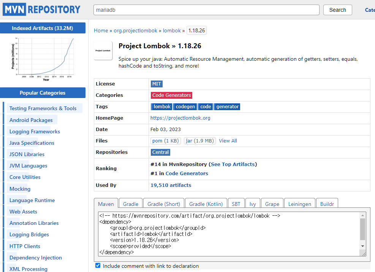
Task: Click the Indexed Artifacts (33.2M) header
Action: click(x=43, y=28)
